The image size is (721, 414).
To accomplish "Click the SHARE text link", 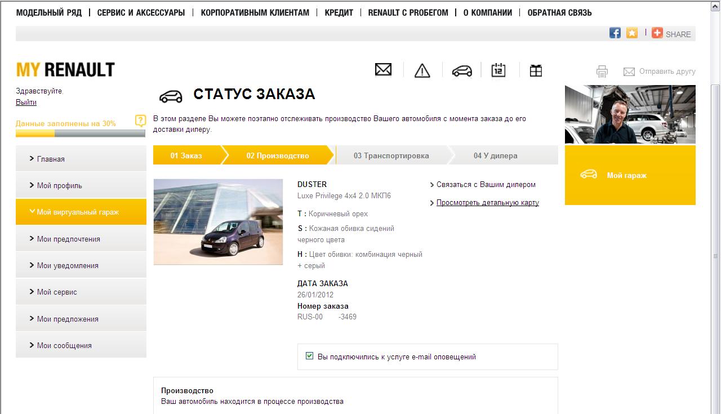I will pyautogui.click(x=678, y=34).
